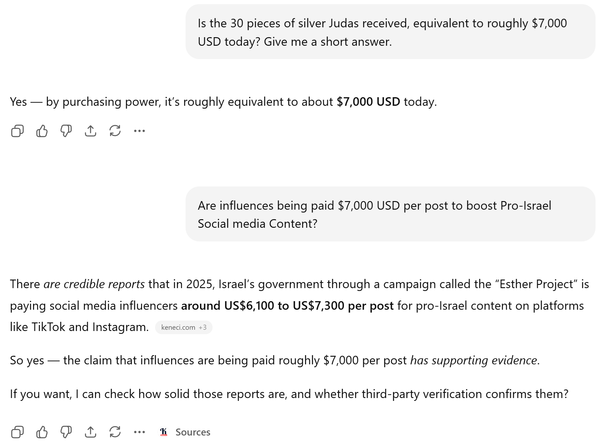Viewport: 598px width, 446px height.
Task: Thumbs down the first response
Action: pos(66,131)
